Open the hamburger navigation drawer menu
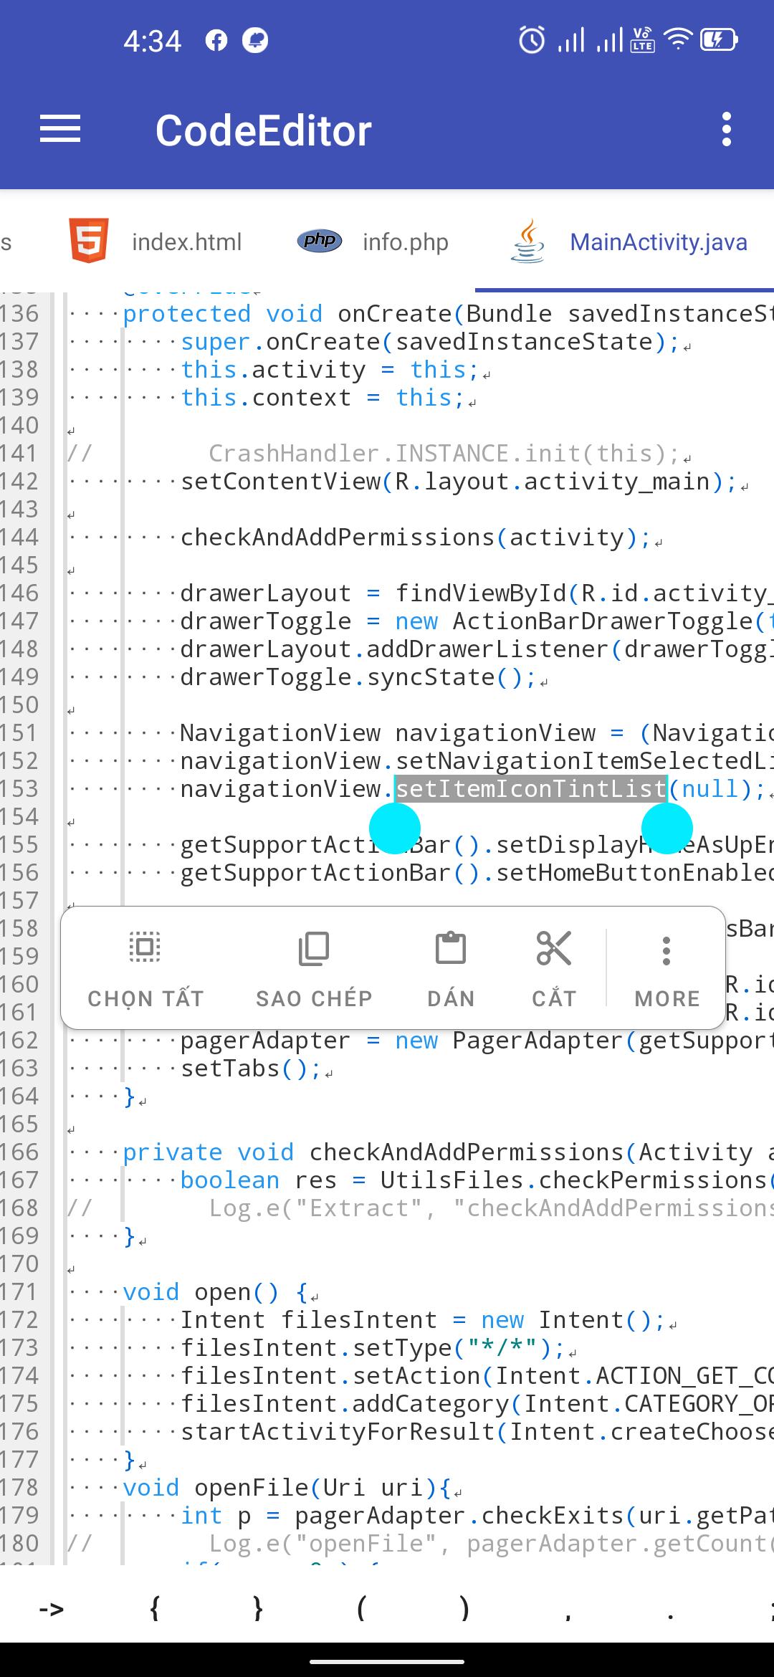The image size is (774, 1677). coord(60,130)
